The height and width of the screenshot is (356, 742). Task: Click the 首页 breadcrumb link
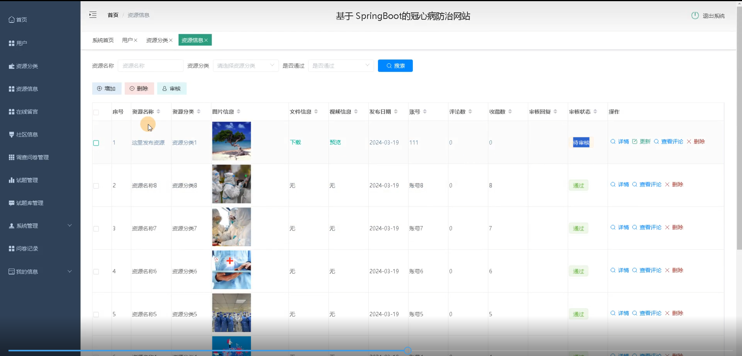click(113, 15)
